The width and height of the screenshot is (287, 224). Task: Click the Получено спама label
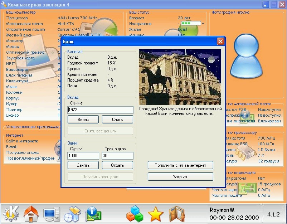coord(22,152)
